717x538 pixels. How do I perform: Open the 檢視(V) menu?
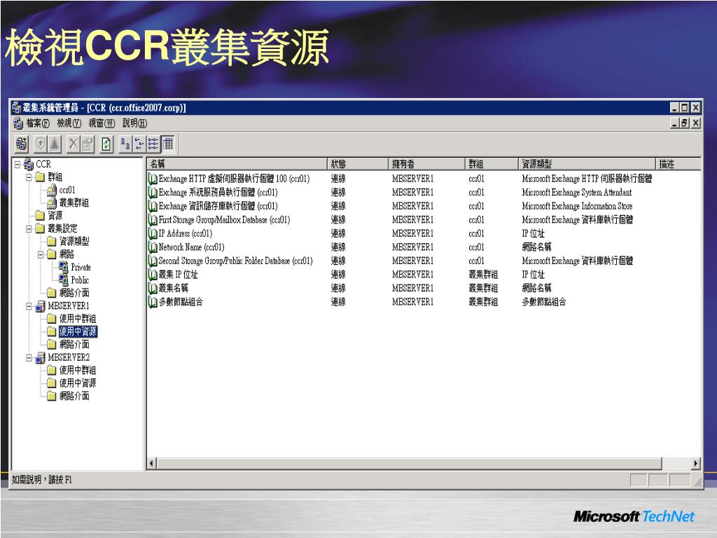point(69,123)
